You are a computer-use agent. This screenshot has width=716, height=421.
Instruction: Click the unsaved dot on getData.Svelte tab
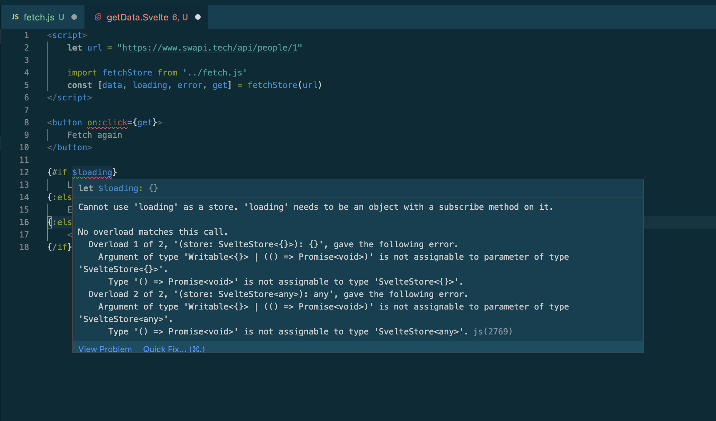click(198, 17)
